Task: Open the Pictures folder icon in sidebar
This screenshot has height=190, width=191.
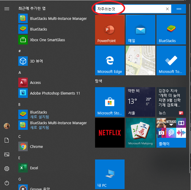Action: click(7, 154)
